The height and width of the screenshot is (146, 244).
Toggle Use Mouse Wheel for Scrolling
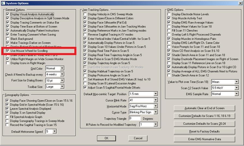[8, 51]
